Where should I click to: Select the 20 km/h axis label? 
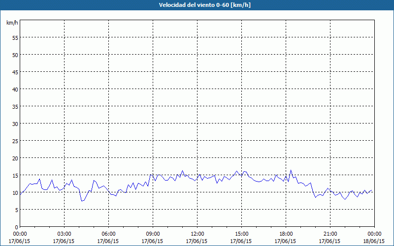pos(15,158)
